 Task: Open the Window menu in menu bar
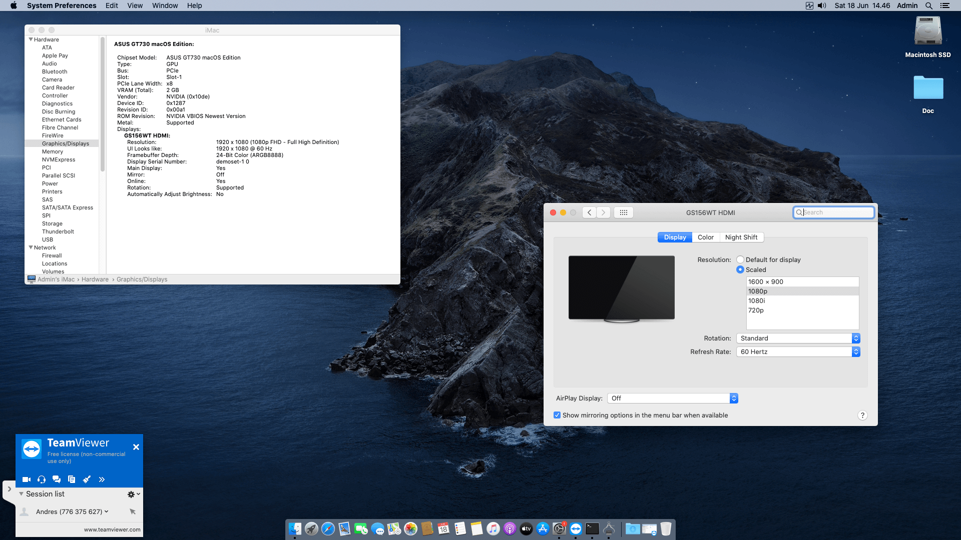pos(165,5)
